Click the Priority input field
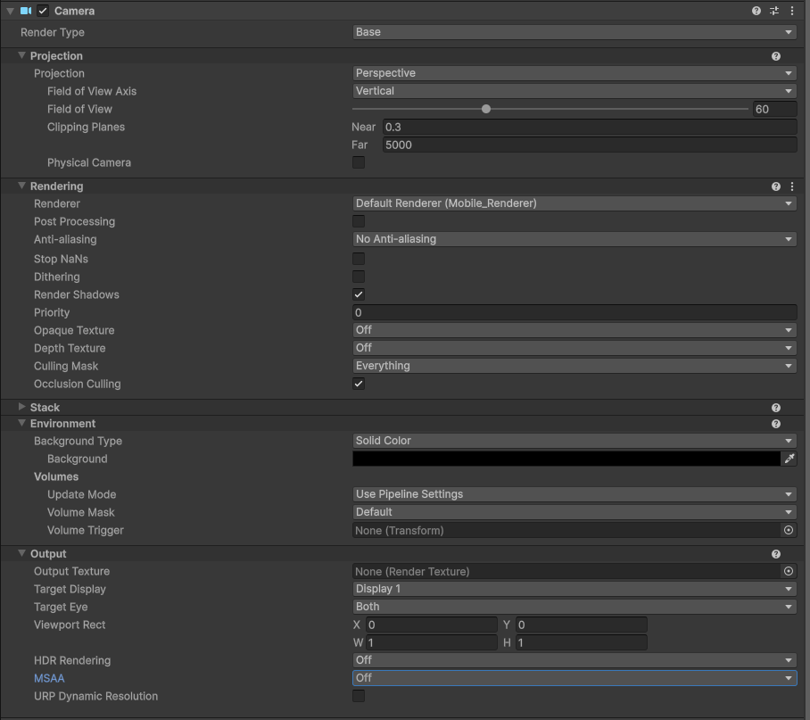 tap(574, 312)
